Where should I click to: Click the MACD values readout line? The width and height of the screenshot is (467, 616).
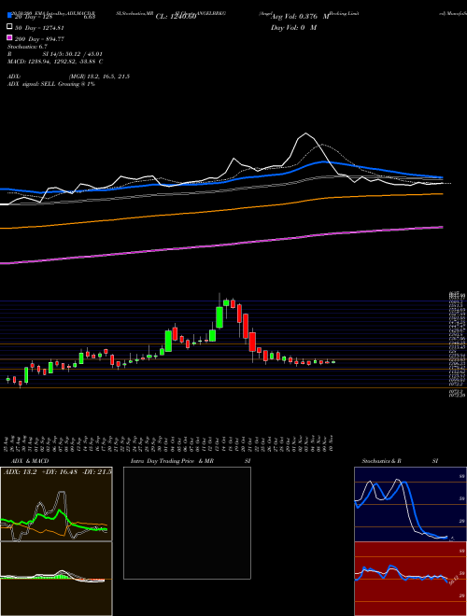55,62
